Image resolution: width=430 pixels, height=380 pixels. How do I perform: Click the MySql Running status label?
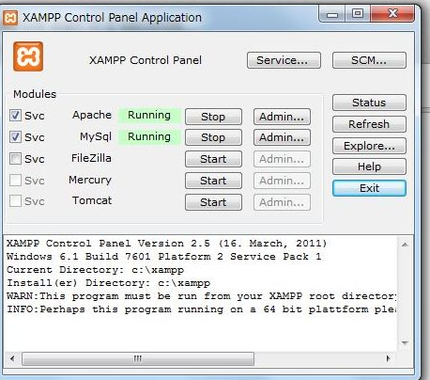click(x=149, y=136)
